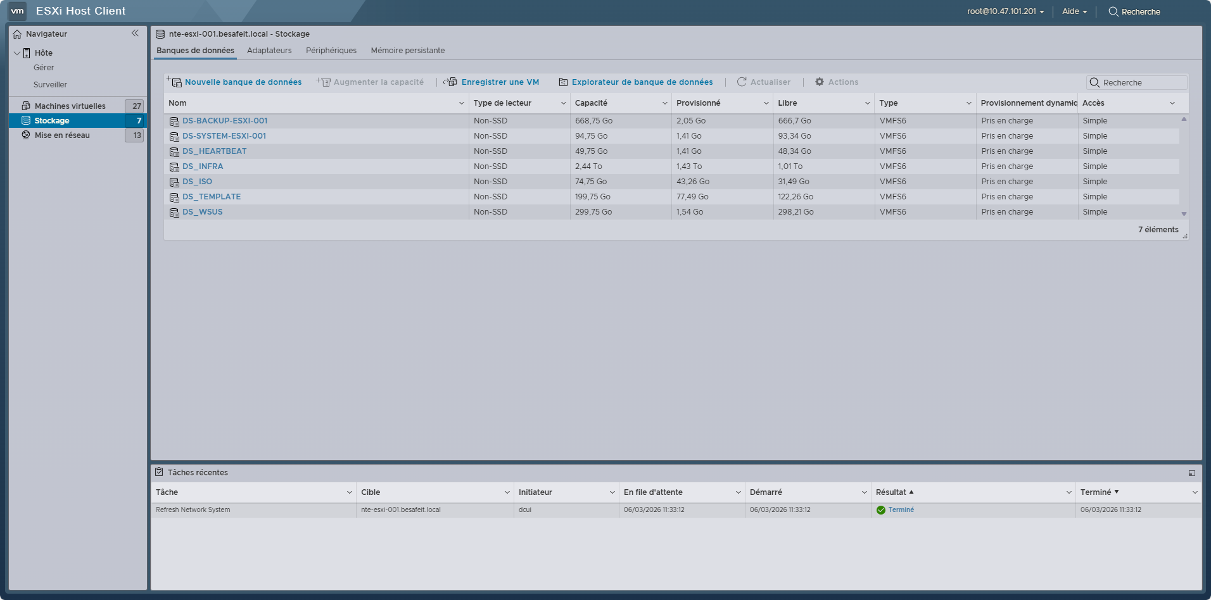Switch to the Périphériques tab

point(331,51)
